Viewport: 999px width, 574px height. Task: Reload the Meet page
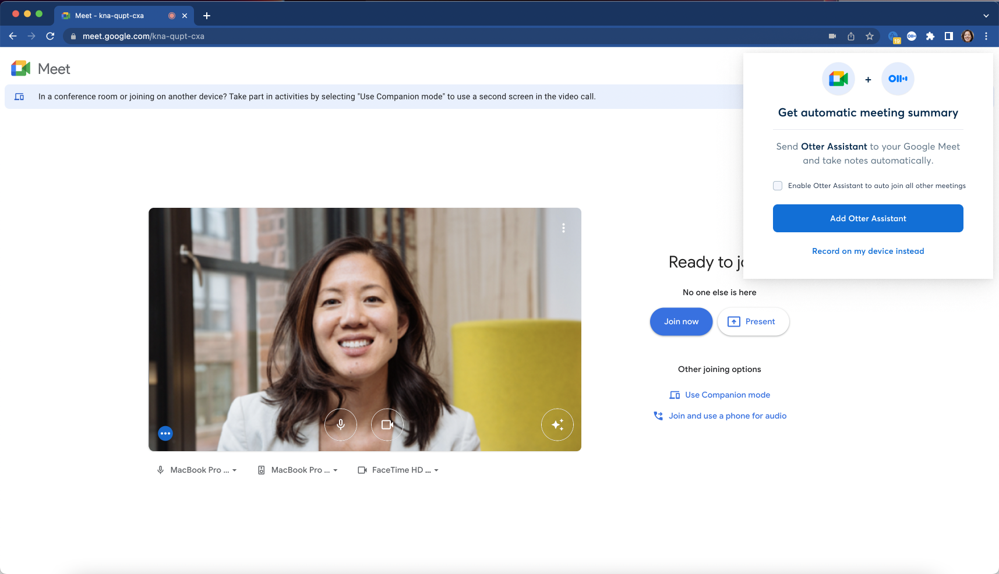pyautogui.click(x=50, y=36)
